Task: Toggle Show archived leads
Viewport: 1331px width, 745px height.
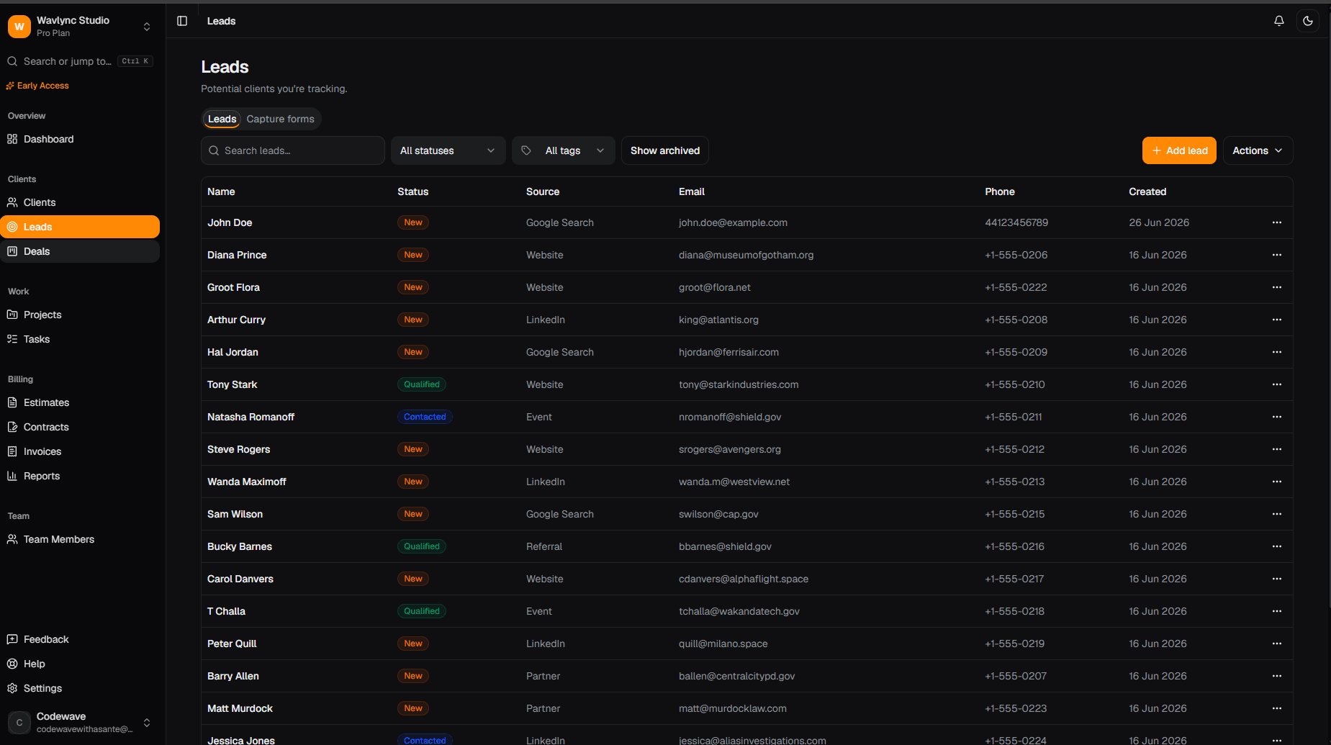Action: tap(664, 150)
